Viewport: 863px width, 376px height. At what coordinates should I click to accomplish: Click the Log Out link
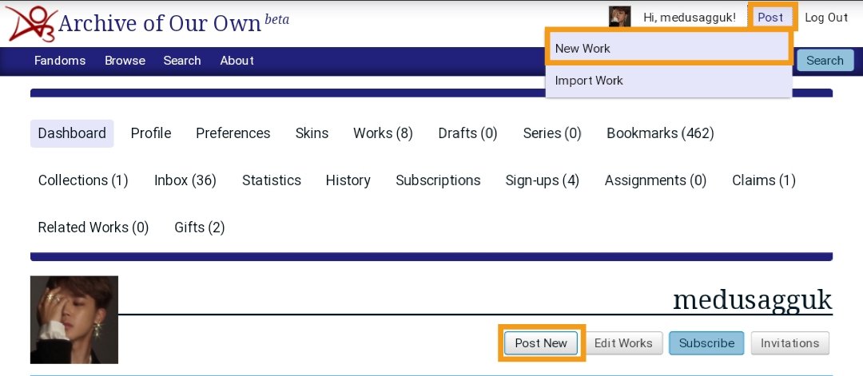click(826, 18)
